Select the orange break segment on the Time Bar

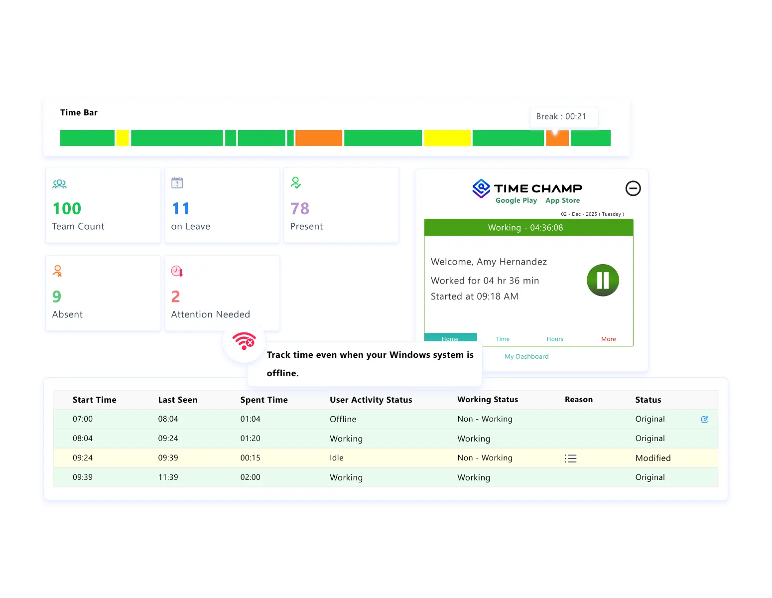556,138
